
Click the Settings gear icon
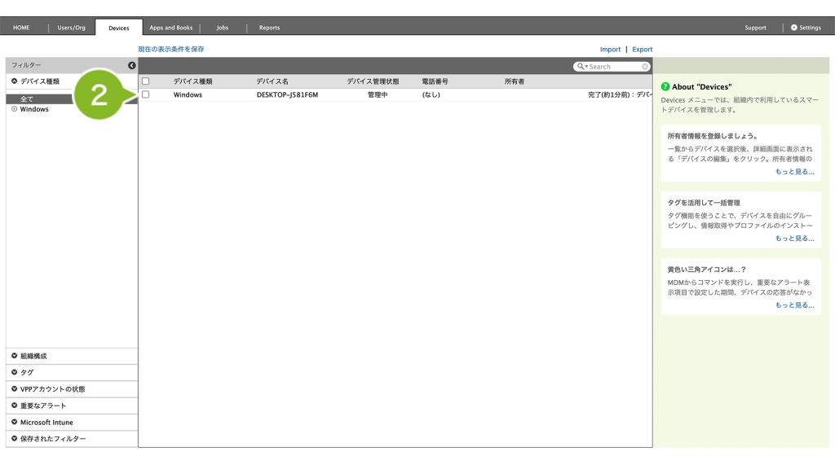pyautogui.click(x=794, y=28)
